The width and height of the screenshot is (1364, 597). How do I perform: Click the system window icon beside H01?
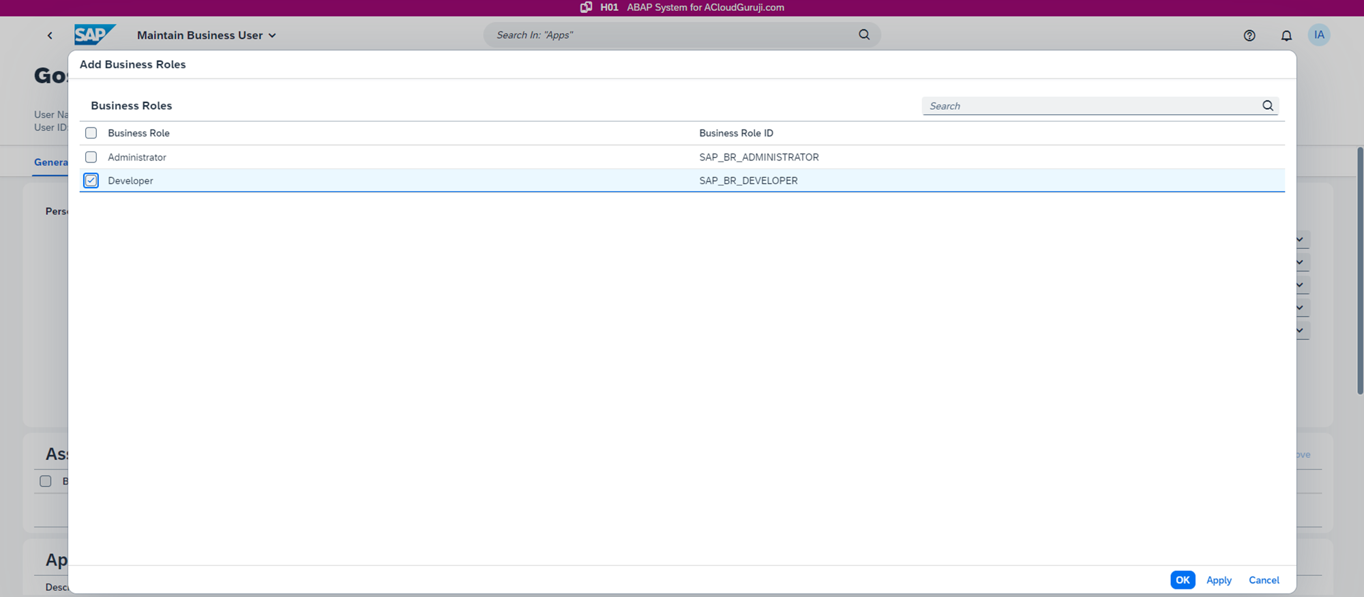coord(586,8)
